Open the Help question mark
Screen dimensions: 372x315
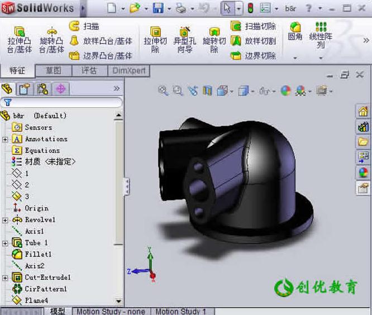[309, 8]
